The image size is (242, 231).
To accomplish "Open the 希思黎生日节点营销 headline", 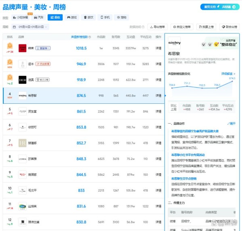I will pos(184,178).
